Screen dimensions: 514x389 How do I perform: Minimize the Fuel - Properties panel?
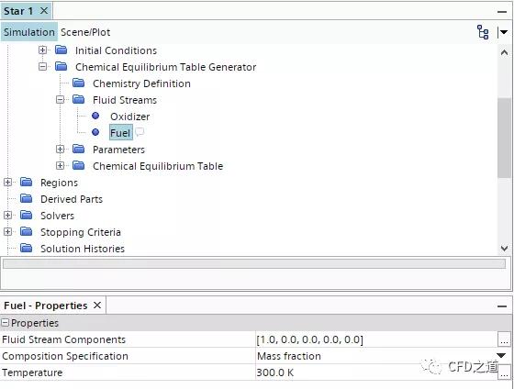tap(502, 306)
